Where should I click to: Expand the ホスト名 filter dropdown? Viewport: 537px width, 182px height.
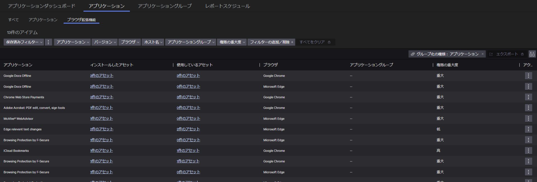click(x=153, y=42)
